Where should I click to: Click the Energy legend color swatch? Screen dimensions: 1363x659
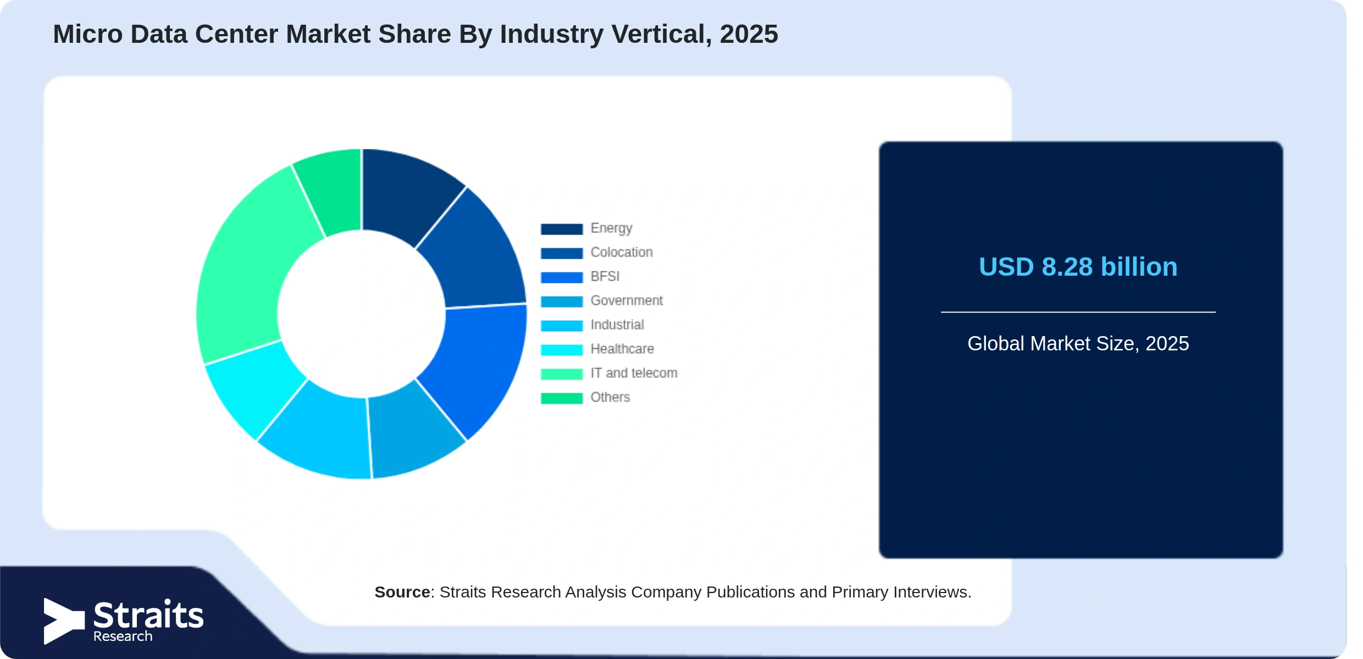pos(561,229)
